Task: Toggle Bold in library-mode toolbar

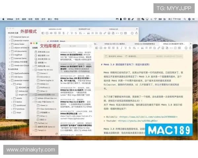Action: coord(117,48)
